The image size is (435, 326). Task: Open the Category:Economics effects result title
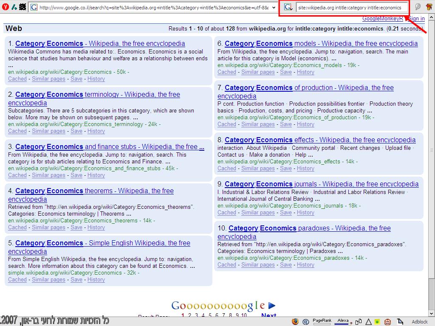pyautogui.click(x=320, y=140)
